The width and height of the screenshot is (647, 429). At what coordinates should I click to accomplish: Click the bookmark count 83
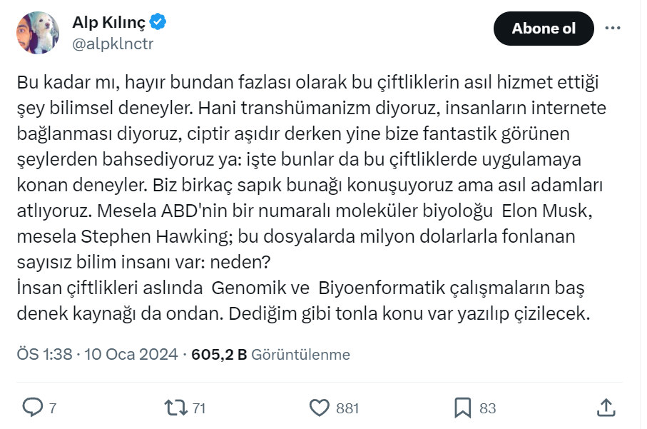487,408
